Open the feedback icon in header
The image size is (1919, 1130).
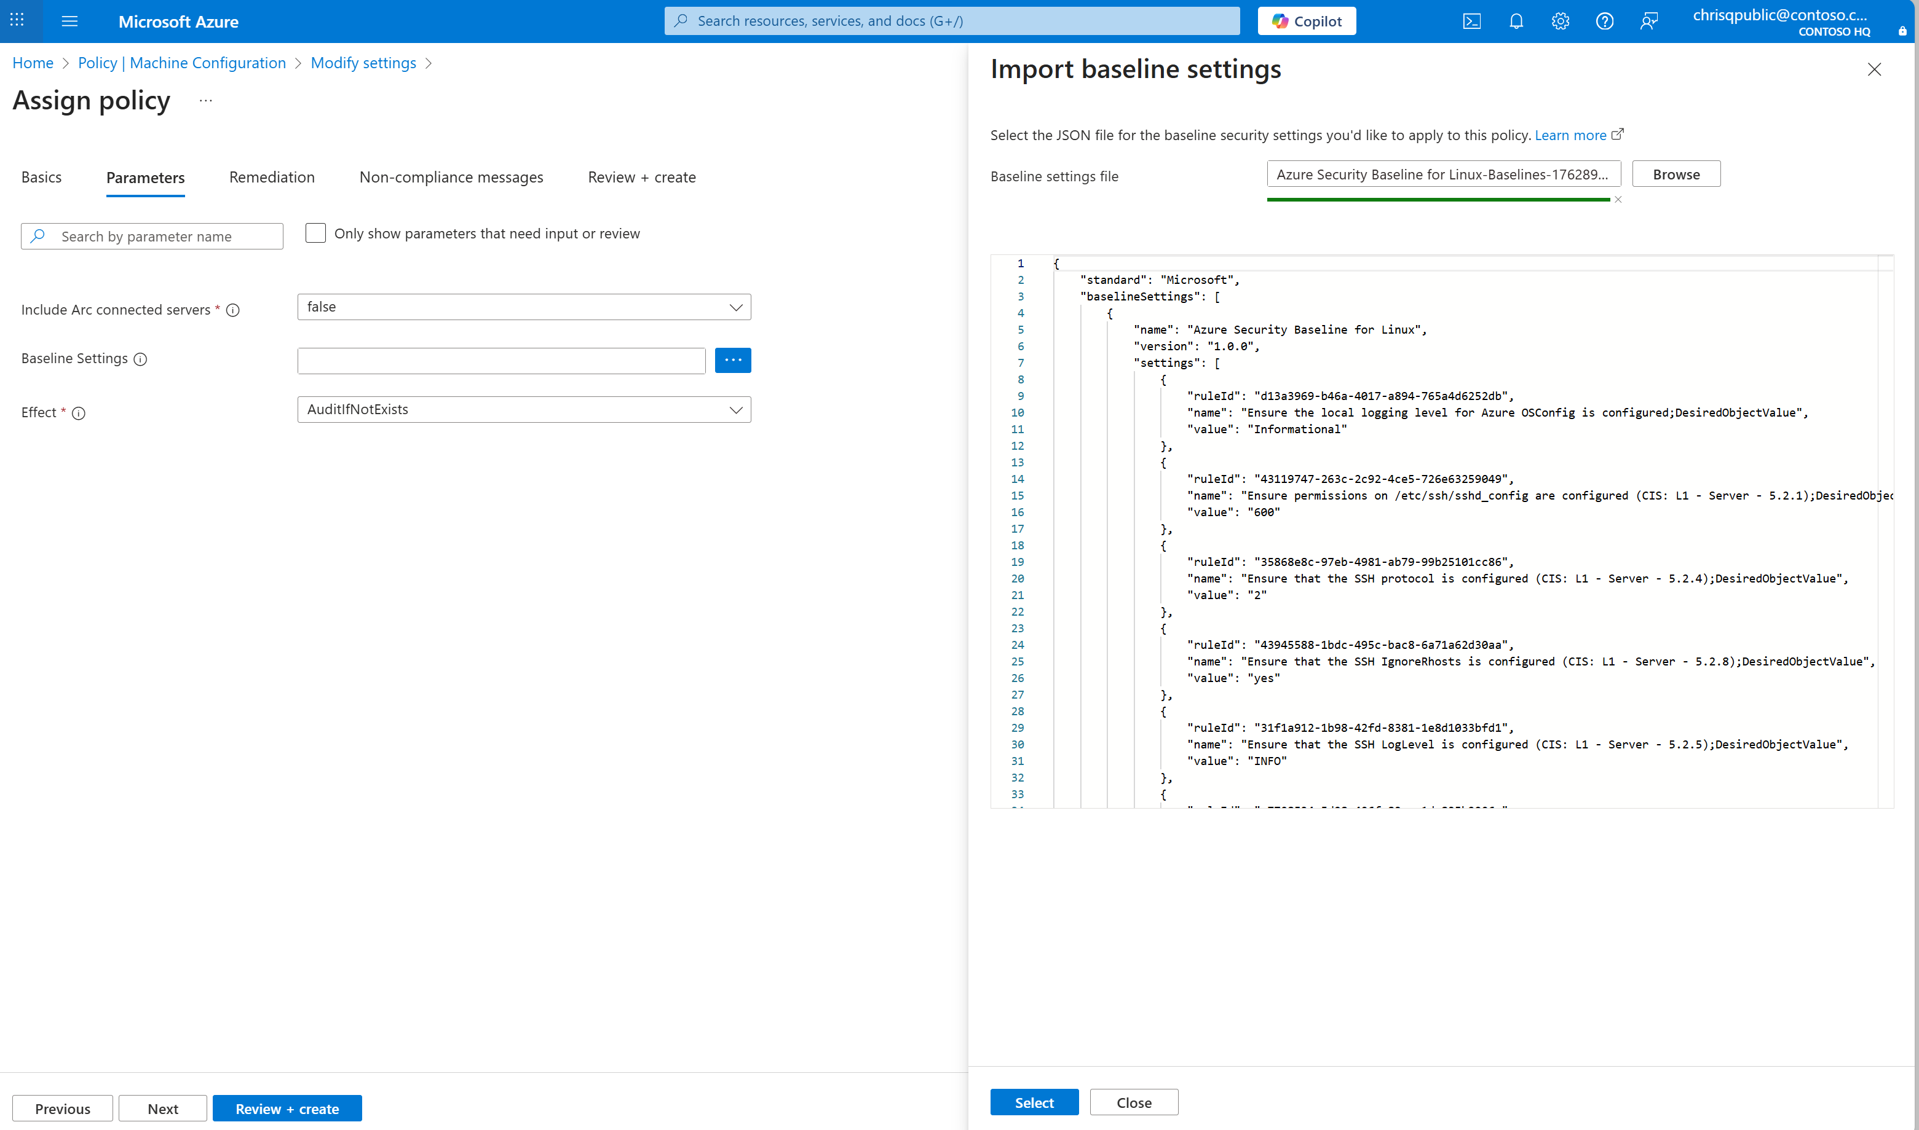(1648, 22)
